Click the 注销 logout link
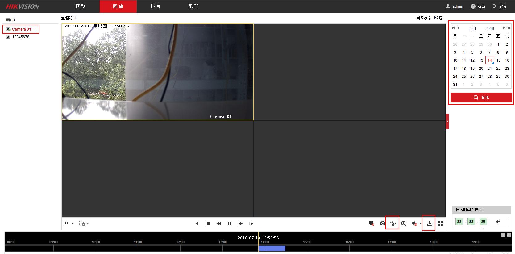Viewport: 515px width, 254px height. point(499,6)
